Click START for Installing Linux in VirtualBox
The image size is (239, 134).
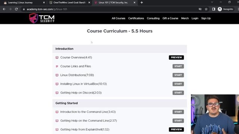[178, 84]
